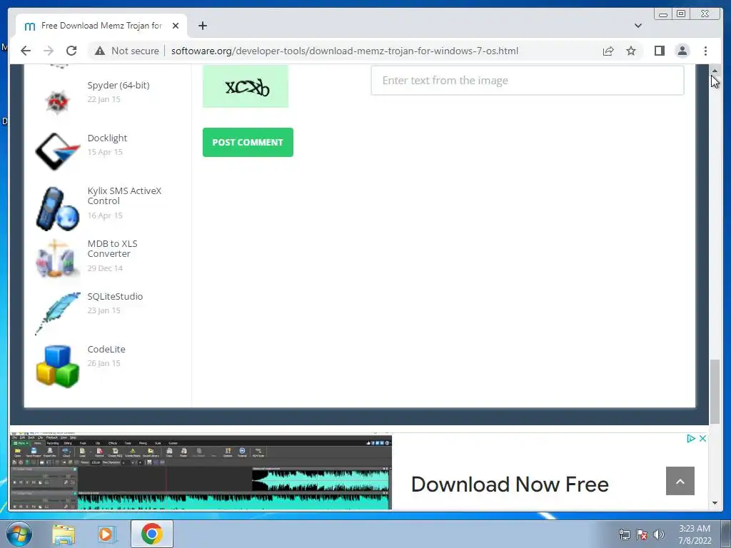Open Kylix SMS ActiveX Control link
Image resolution: width=731 pixels, height=548 pixels.
click(124, 196)
